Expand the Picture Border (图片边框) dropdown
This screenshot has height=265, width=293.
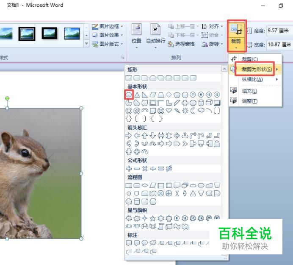click(122, 26)
